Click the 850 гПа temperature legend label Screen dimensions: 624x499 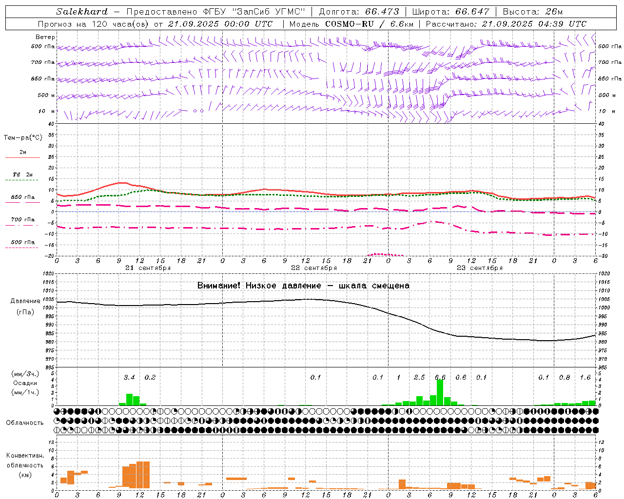pyautogui.click(x=22, y=197)
